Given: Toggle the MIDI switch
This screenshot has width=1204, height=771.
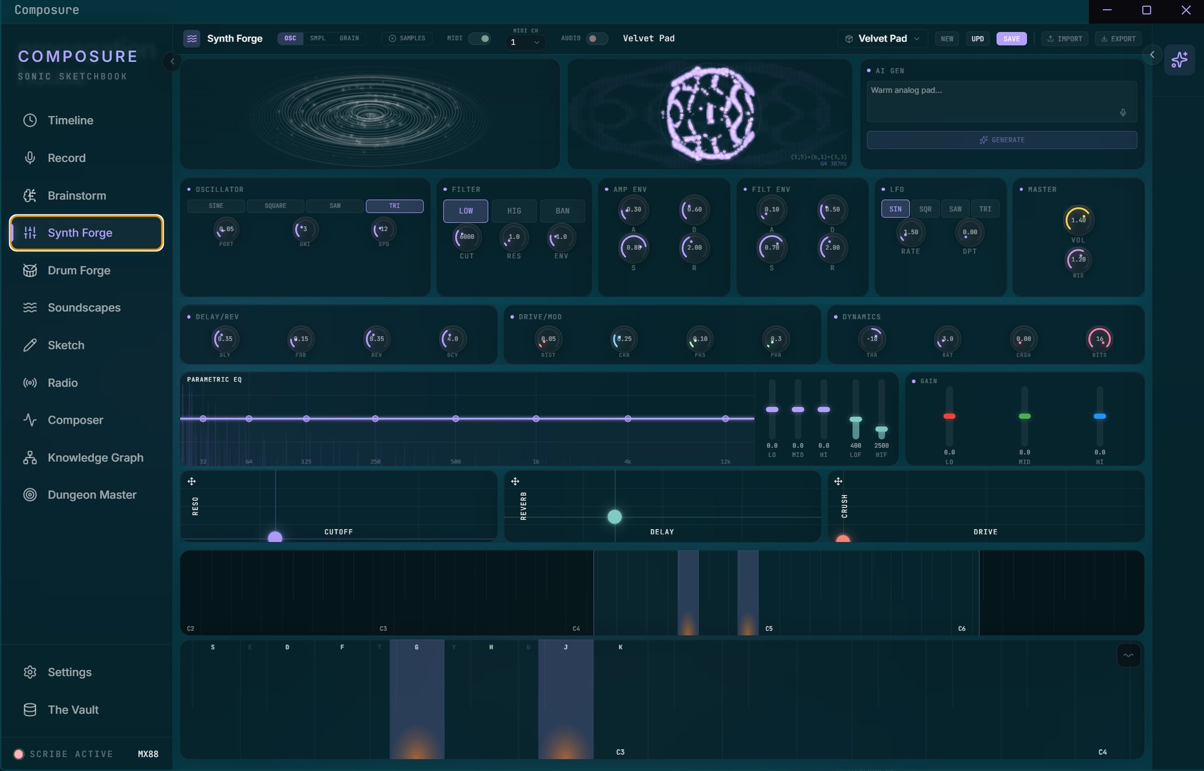Looking at the screenshot, I should [479, 39].
